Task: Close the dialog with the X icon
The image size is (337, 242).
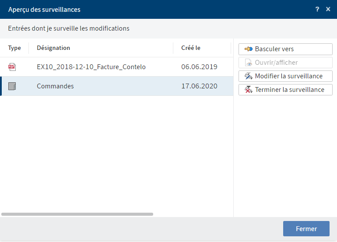Action: point(328,9)
